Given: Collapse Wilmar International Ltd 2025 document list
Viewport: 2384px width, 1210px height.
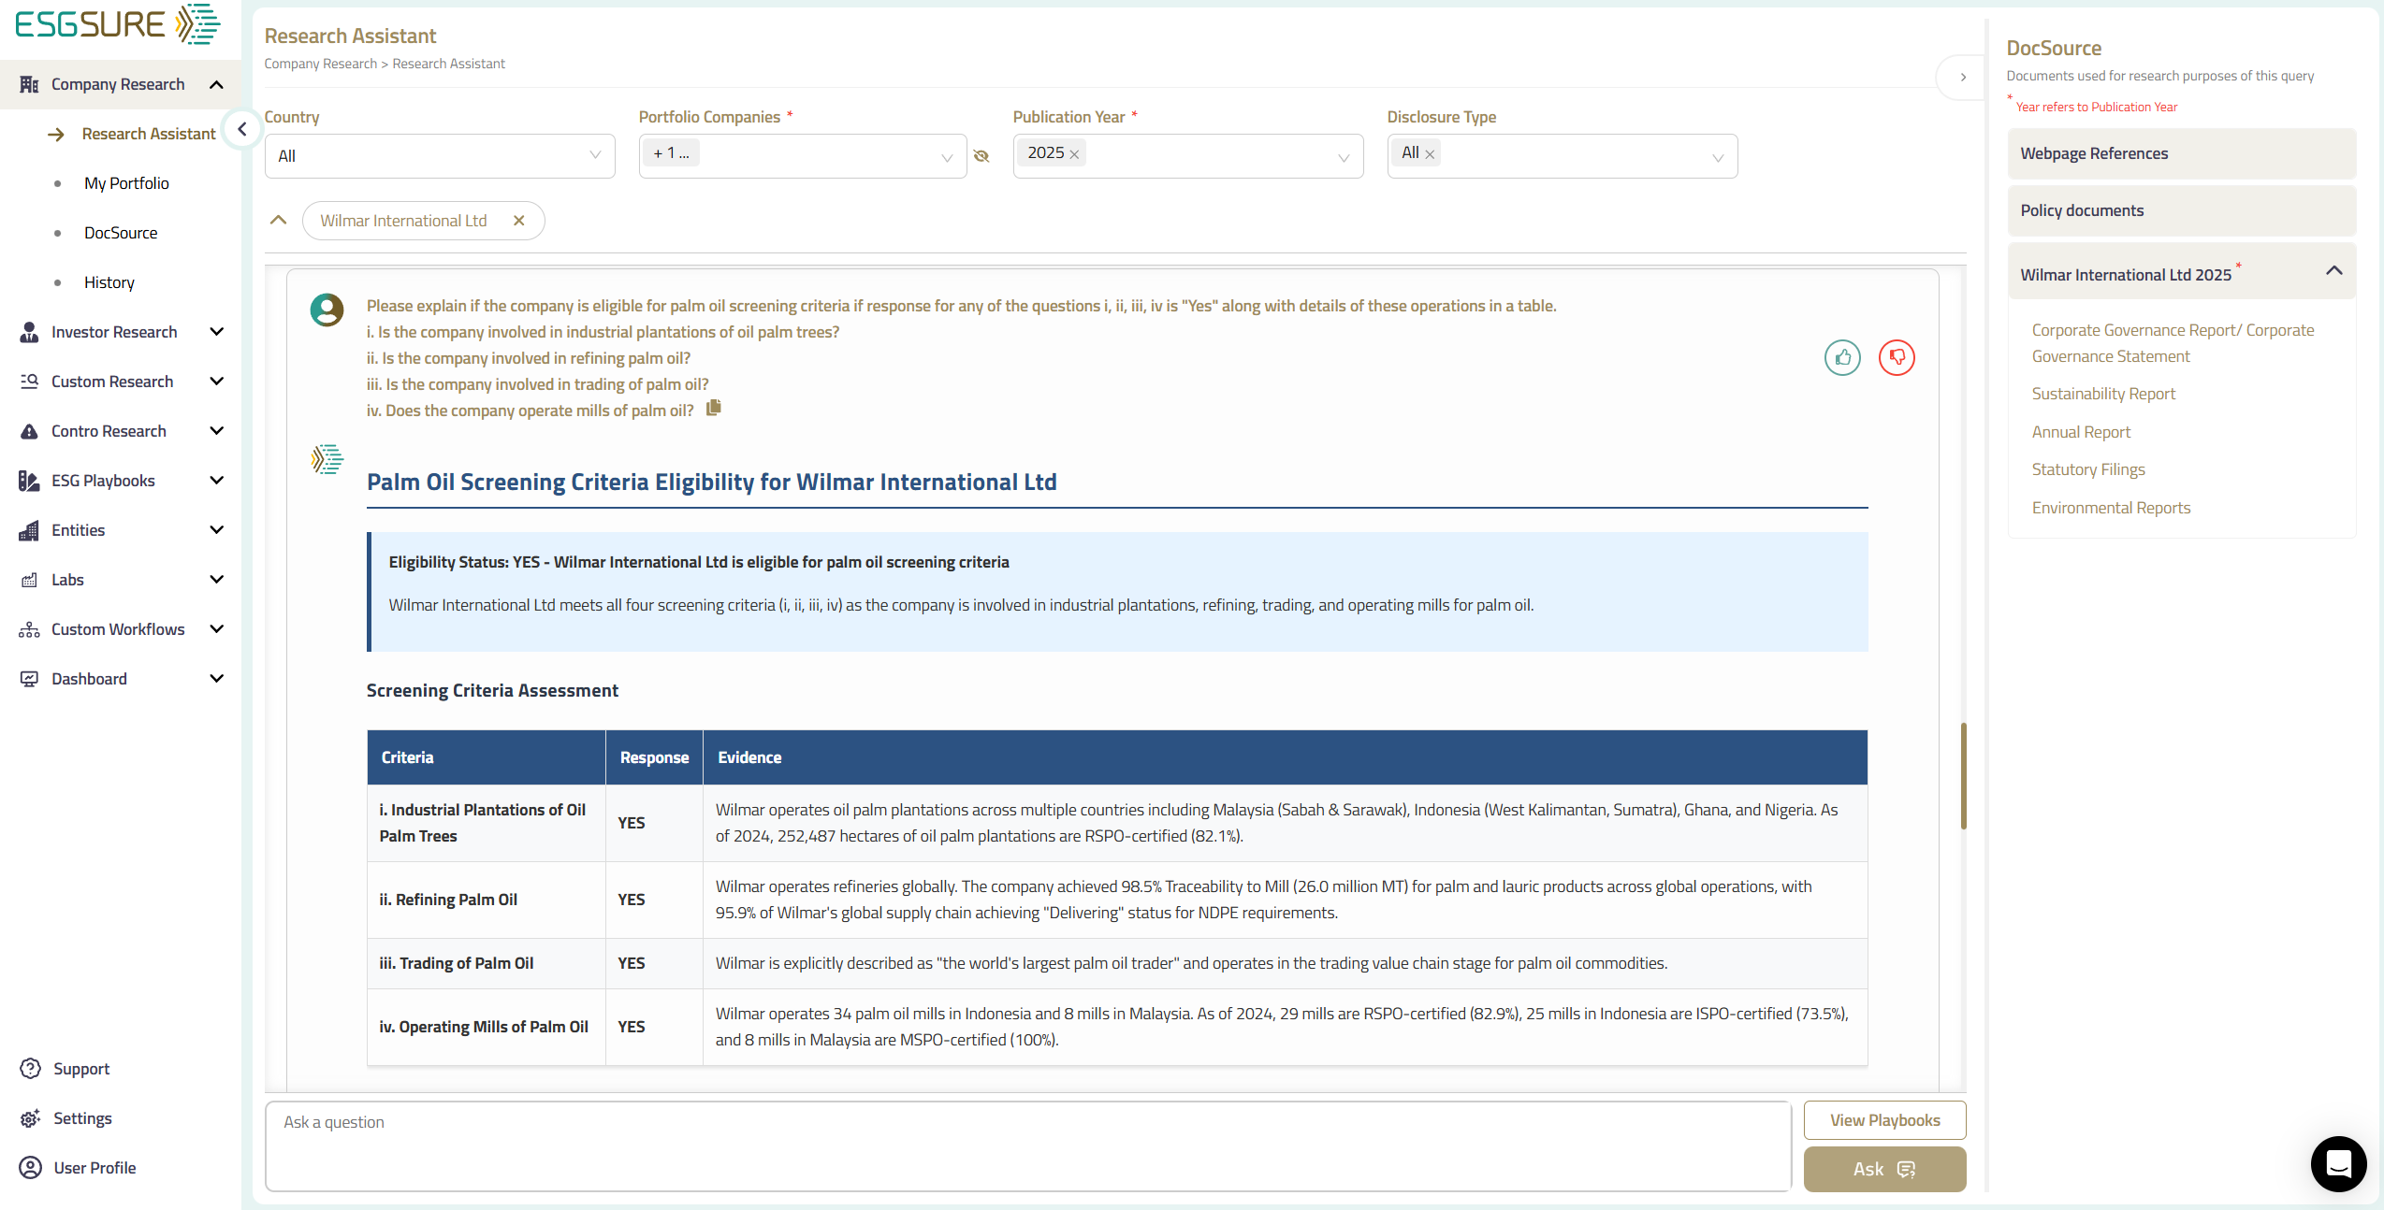Looking at the screenshot, I should (2334, 271).
